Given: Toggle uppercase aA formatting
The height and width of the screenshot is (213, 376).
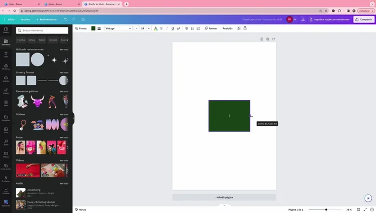Looking at the screenshot, I should (179, 28).
